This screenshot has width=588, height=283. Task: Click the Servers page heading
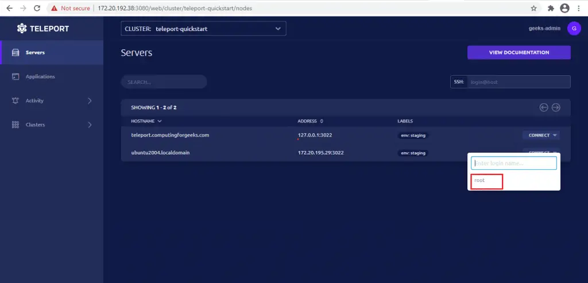pyautogui.click(x=137, y=52)
